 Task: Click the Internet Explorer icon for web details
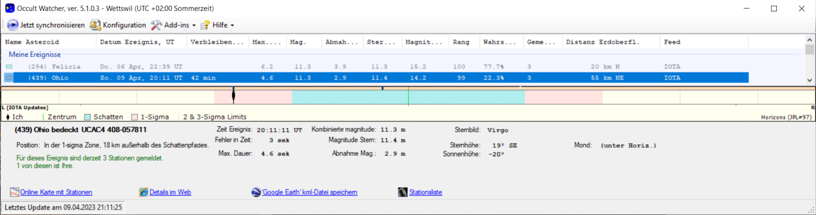coord(143,192)
